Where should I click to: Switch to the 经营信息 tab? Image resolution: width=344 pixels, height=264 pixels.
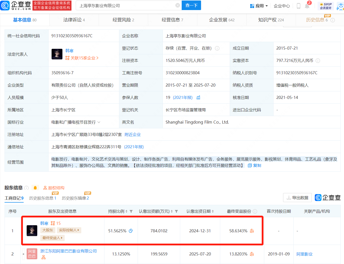pos(172,20)
